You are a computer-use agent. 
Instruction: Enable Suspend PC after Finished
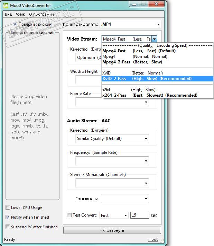click(x=8, y=227)
